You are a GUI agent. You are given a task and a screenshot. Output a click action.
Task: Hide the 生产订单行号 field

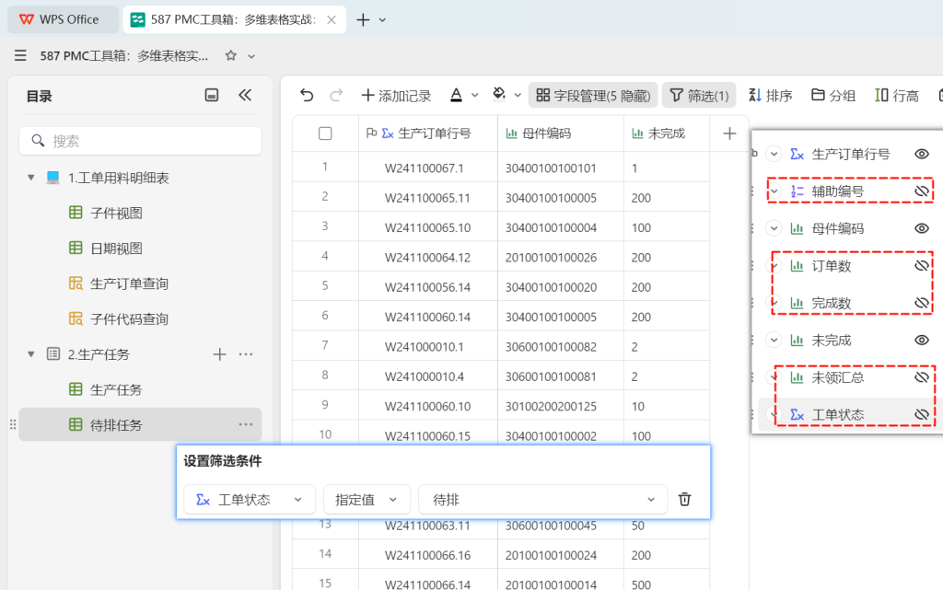922,155
